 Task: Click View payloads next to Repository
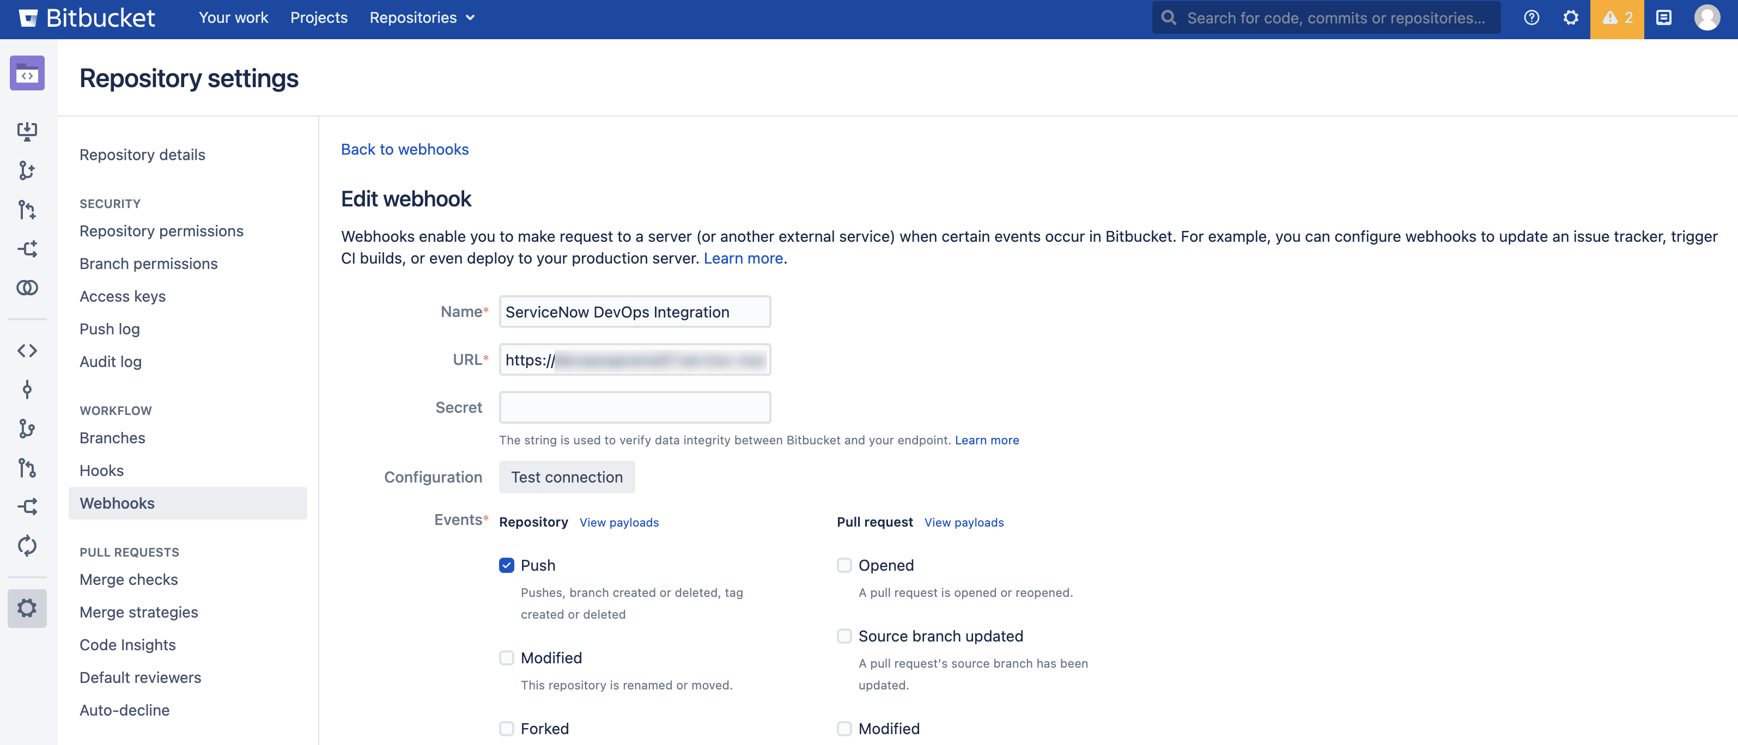(619, 522)
